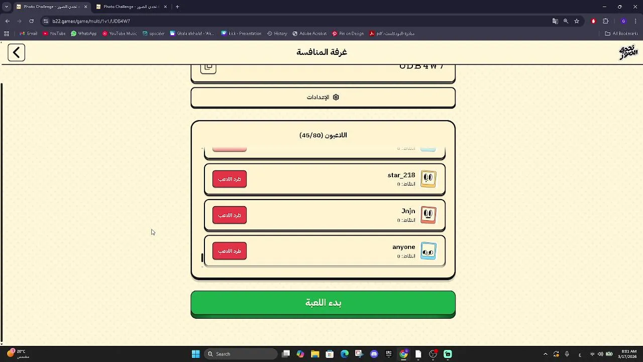Show hidden system tray icons

click(546, 354)
